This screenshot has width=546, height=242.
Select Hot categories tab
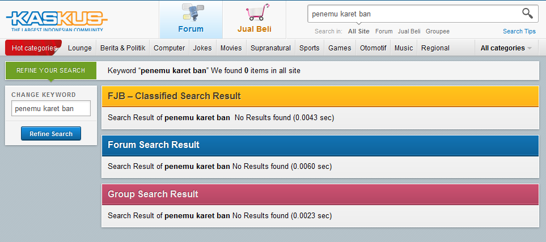point(34,48)
